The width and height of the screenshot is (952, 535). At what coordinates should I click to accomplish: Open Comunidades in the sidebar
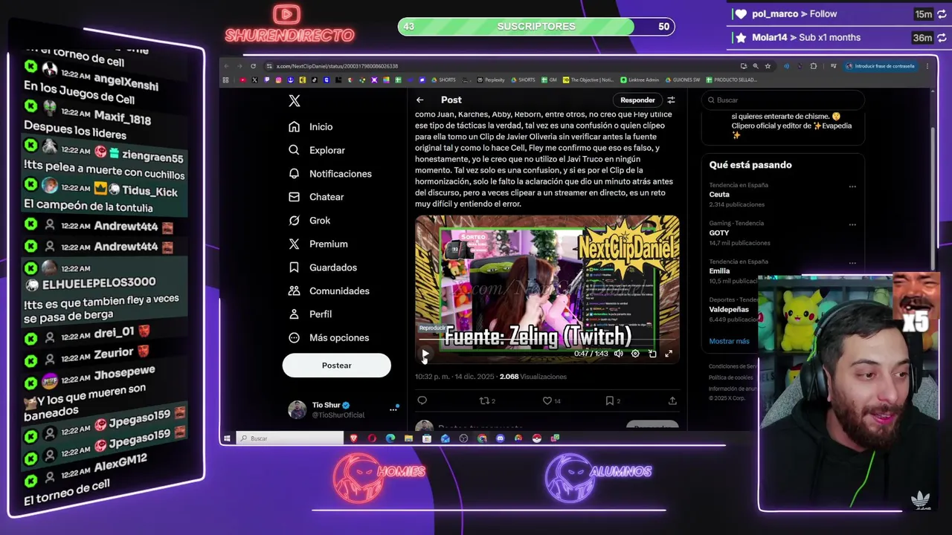329,291
